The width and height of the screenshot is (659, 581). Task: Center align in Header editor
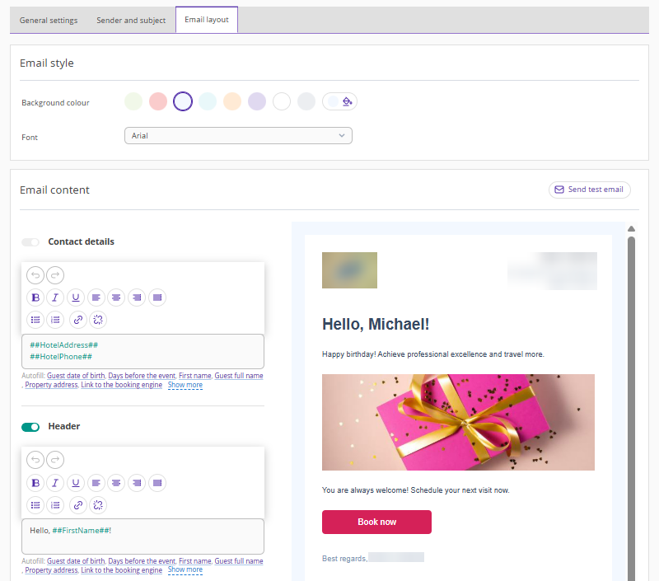pos(116,483)
